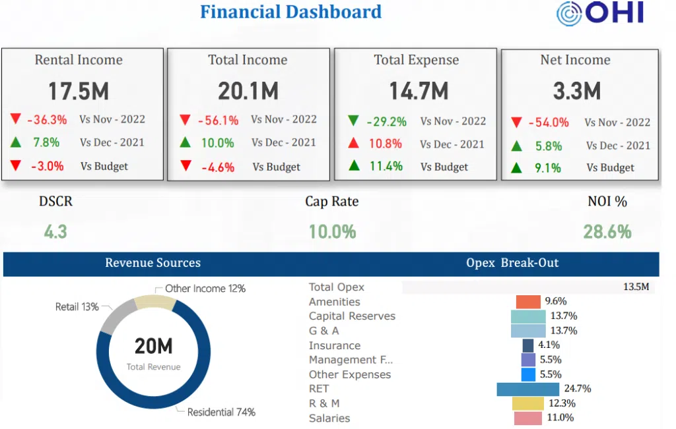
Task: Select the Opex Break-Out section header
Action: click(x=512, y=263)
